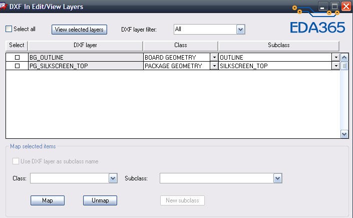Image resolution: width=353 pixels, height=218 pixels.
Task: Click the Unmap button
Action: point(100,200)
